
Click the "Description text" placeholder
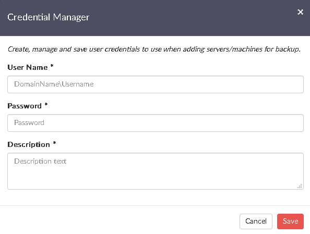[x=40, y=162]
